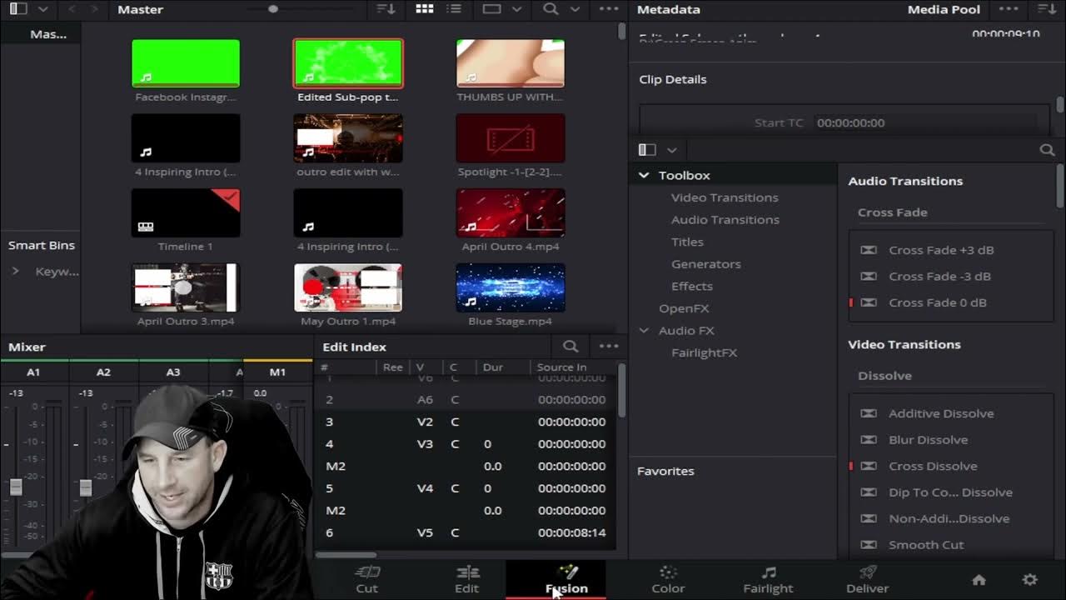The width and height of the screenshot is (1066, 600).
Task: Open Project Manager home icon
Action: click(979, 579)
